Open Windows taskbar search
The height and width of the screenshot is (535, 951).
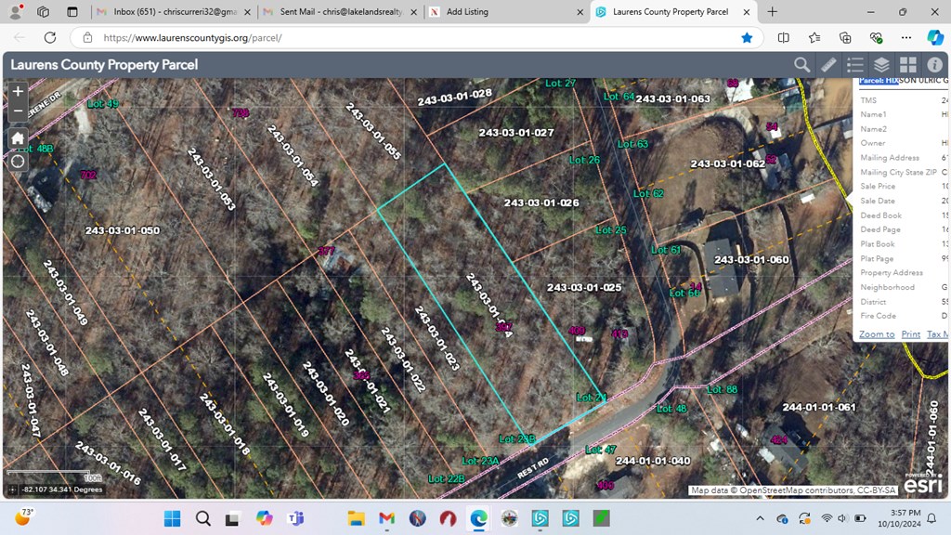[203, 518]
